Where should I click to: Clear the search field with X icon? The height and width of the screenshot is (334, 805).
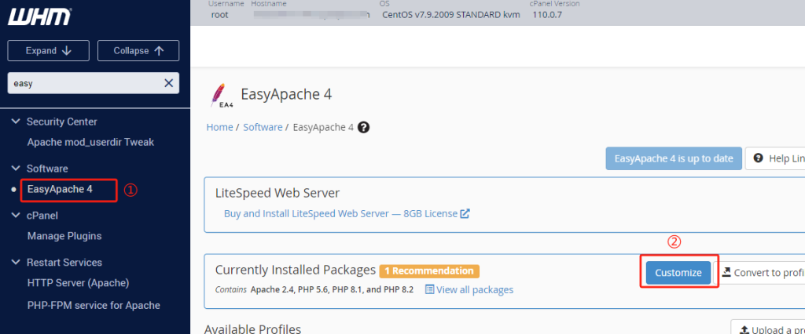168,83
